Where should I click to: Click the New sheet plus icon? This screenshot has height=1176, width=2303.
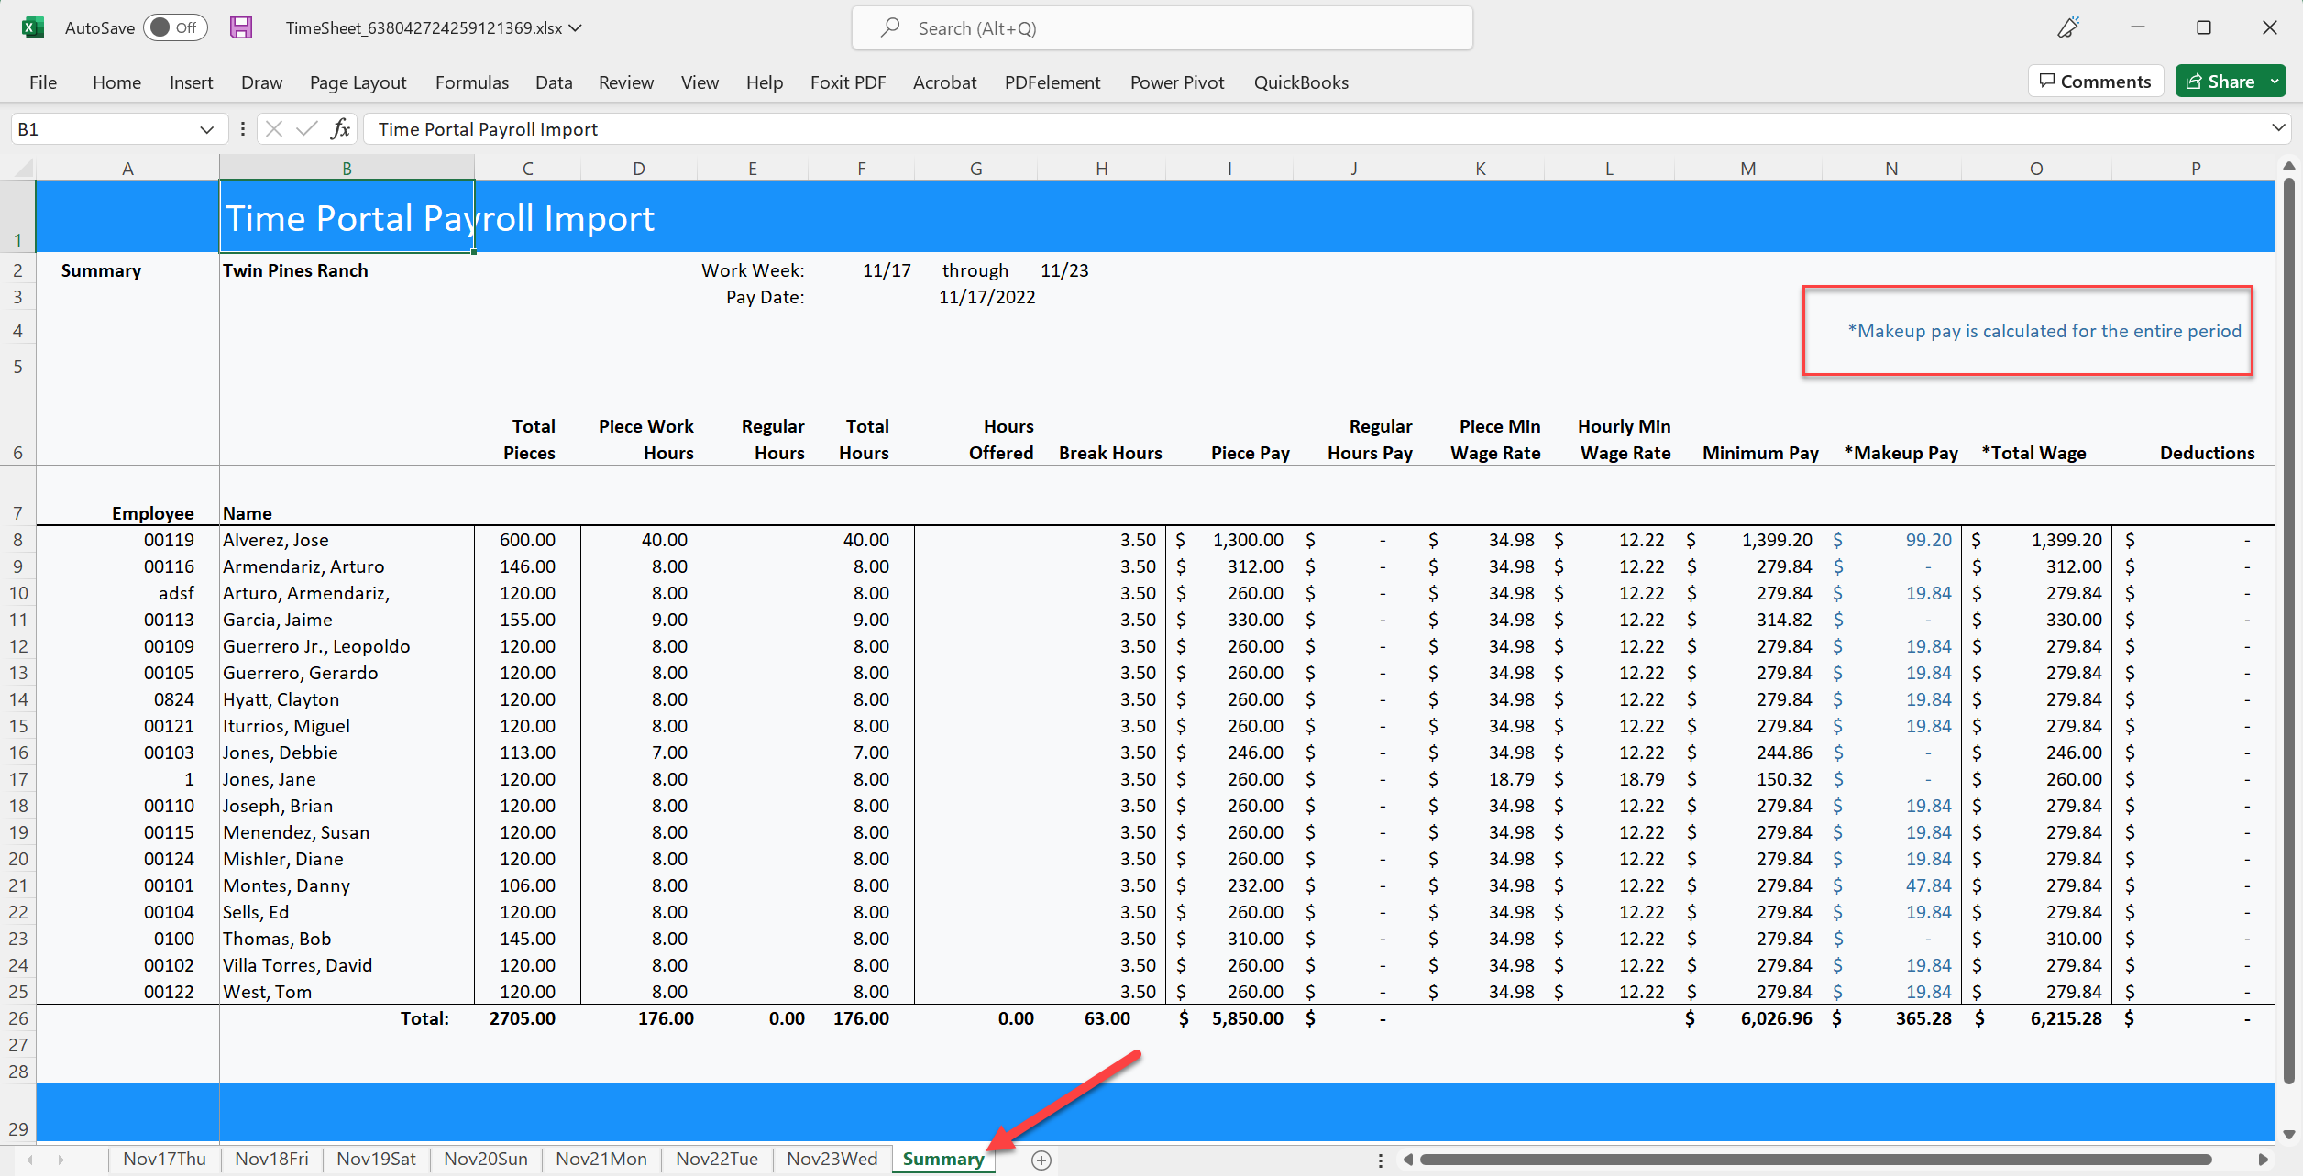point(1041,1160)
